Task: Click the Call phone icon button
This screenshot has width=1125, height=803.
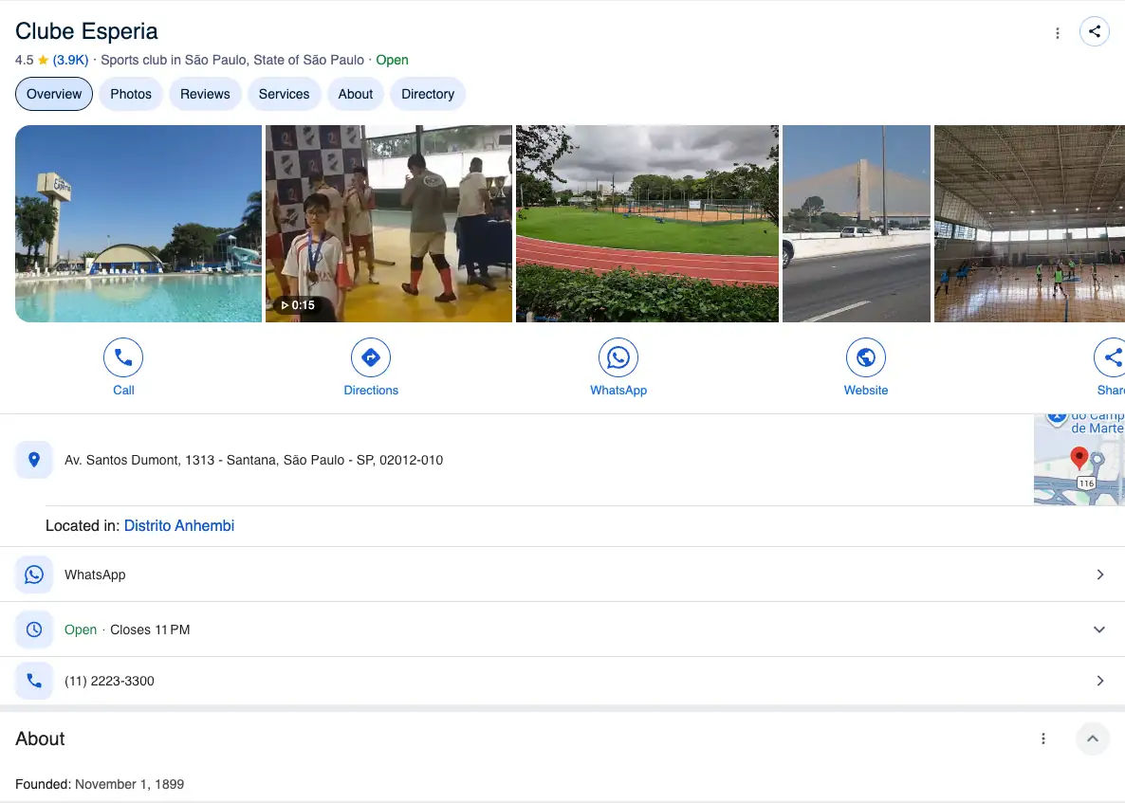Action: pos(123,357)
